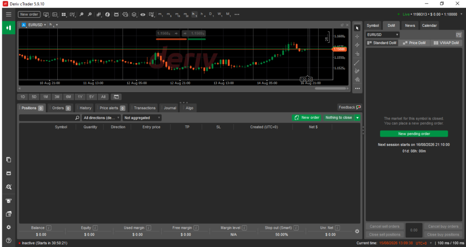This screenshot has height=247, width=466.
Task: Switch to the m15 timeframe
Action: click(177, 14)
